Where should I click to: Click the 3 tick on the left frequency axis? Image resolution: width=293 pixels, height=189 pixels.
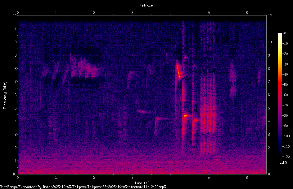[x=16, y=135]
